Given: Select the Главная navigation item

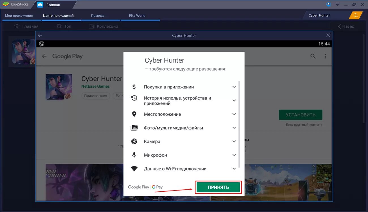Looking at the screenshot, I should pos(26,26).
